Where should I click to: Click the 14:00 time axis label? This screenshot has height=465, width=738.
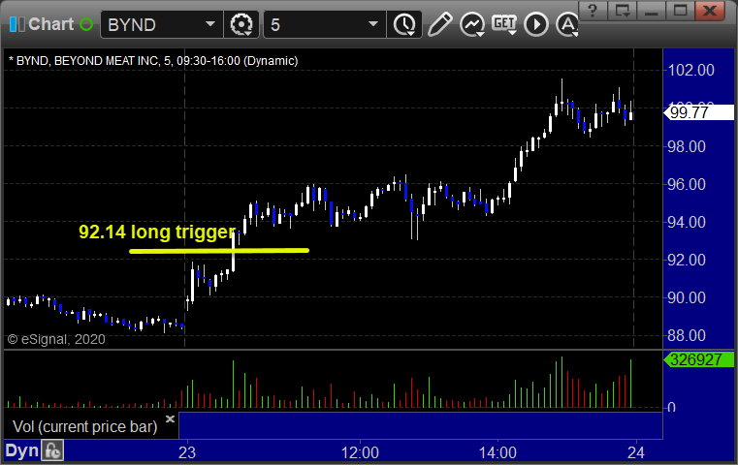497,452
